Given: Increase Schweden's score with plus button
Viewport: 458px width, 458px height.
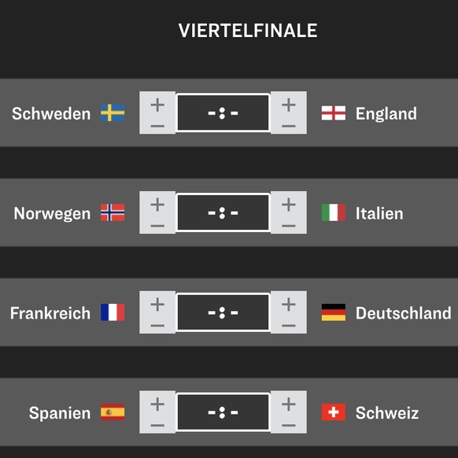Looking at the screenshot, I should (x=157, y=105).
